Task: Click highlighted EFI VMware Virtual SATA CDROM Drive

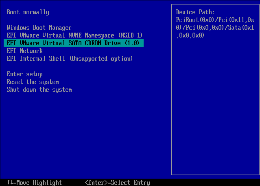Action: (73, 43)
